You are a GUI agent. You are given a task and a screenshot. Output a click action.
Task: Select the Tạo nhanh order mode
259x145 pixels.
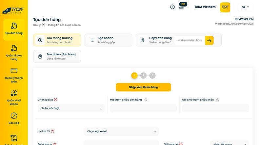109,40
